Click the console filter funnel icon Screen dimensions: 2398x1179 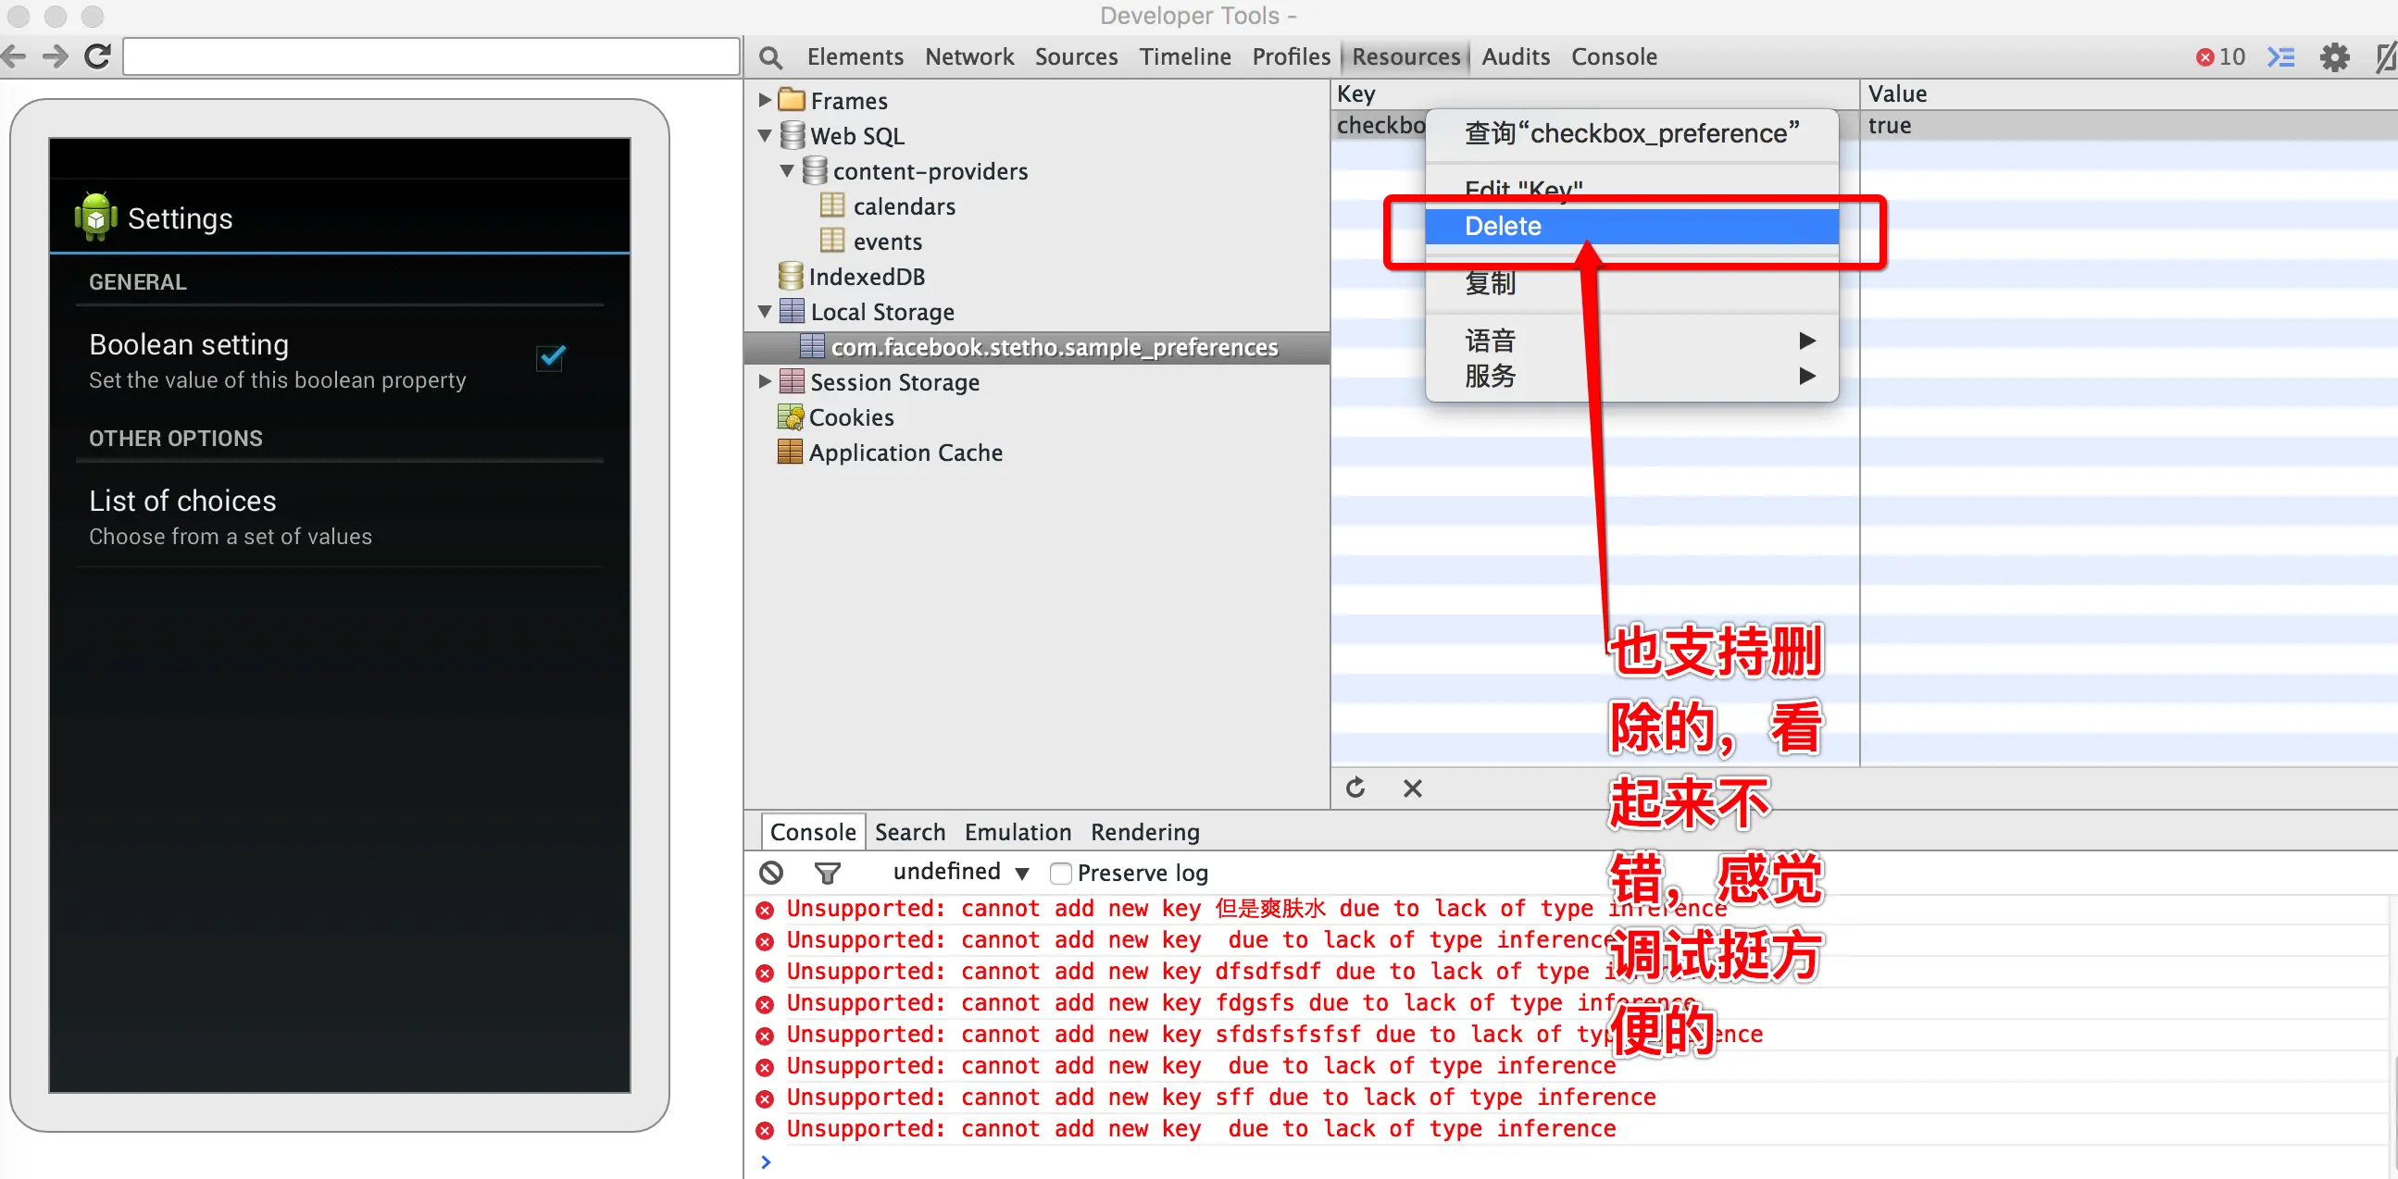coord(827,873)
